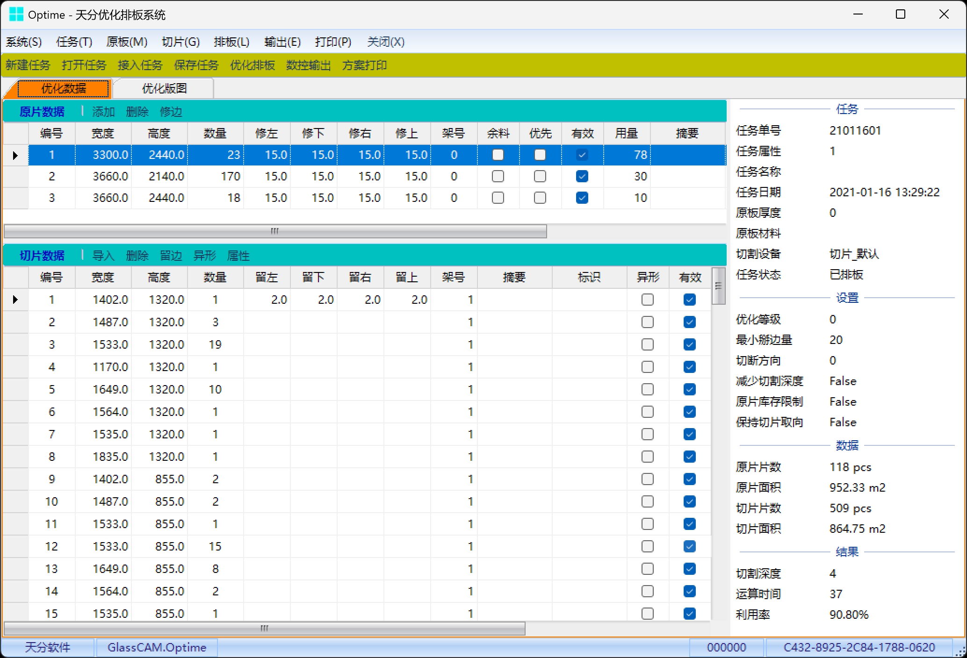967x658 pixels.
Task: Click the 利用率 value 90.80%
Action: point(849,615)
